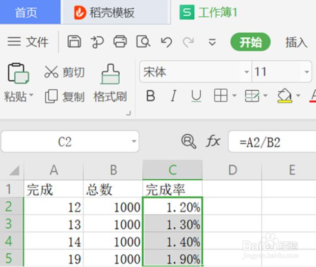
Task: Select row 1 header
Action: [x=12, y=189]
